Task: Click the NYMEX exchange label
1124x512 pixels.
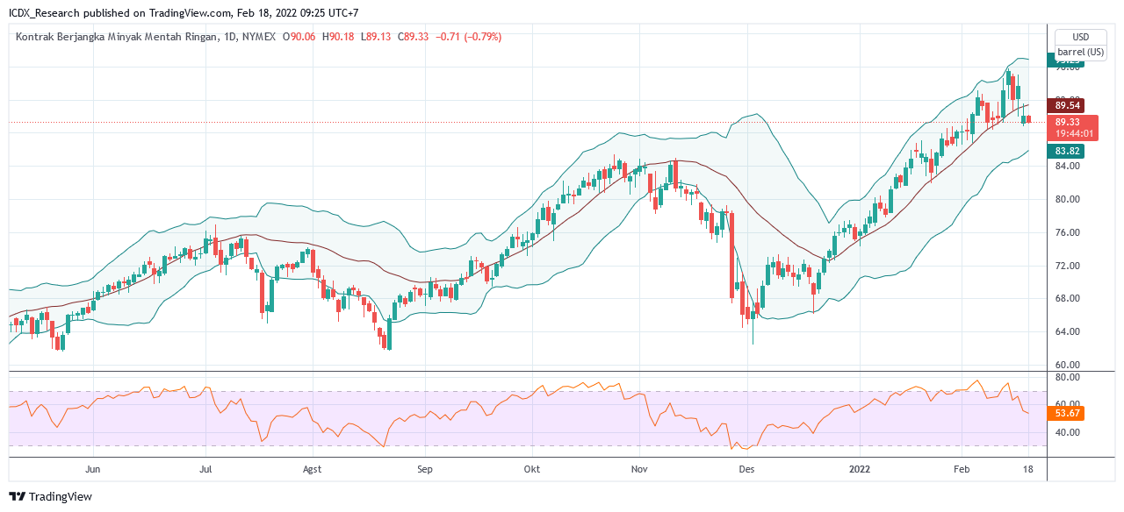Action: tap(257, 37)
